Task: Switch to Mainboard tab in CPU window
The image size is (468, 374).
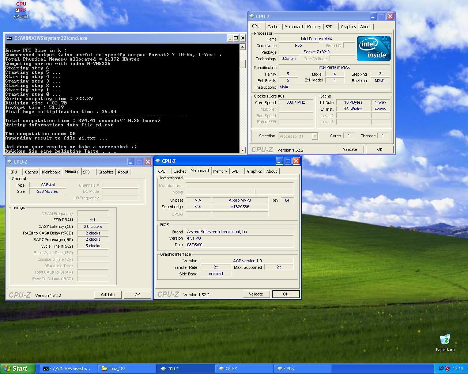Action: tap(294, 27)
